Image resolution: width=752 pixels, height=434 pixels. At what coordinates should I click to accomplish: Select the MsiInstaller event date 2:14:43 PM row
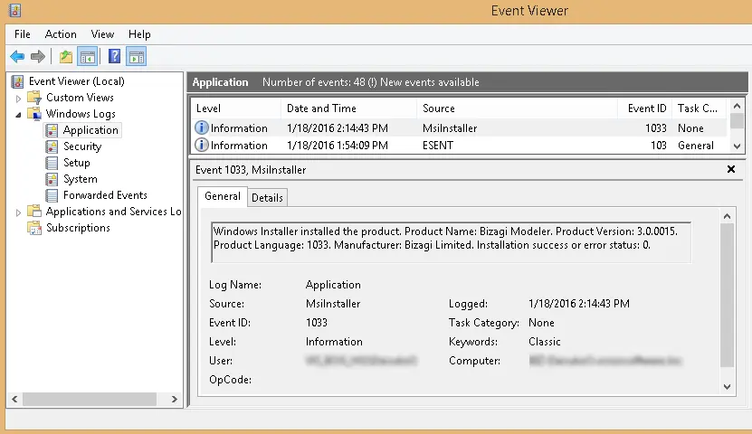click(338, 128)
